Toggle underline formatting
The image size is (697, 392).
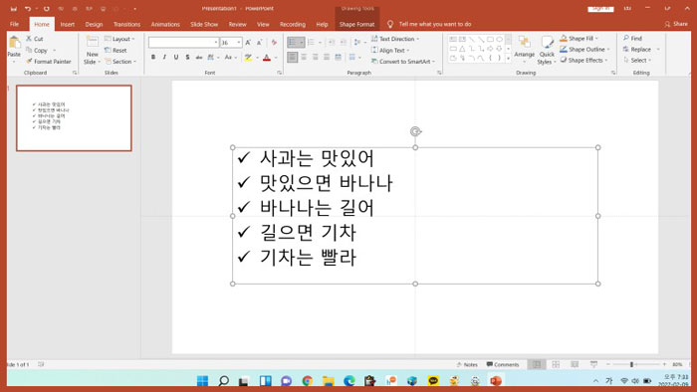tap(176, 58)
